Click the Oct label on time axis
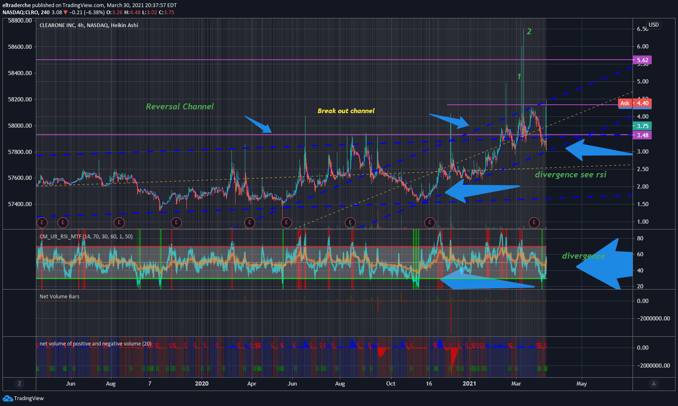This screenshot has width=678, height=406. tap(391, 383)
